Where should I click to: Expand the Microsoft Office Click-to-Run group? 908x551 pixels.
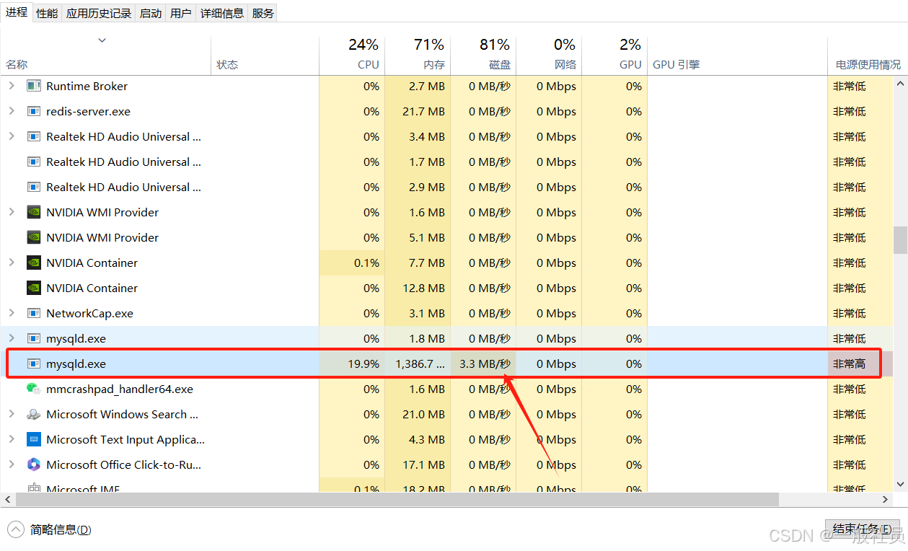point(12,464)
